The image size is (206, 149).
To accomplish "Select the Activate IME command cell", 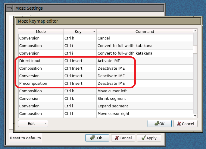I will pyautogui.click(x=145, y=61).
